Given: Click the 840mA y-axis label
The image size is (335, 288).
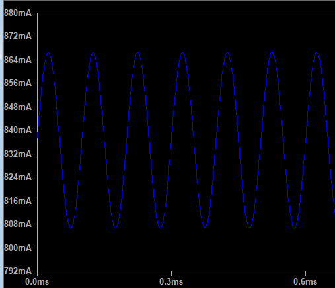Looking at the screenshot, I should (18, 130).
